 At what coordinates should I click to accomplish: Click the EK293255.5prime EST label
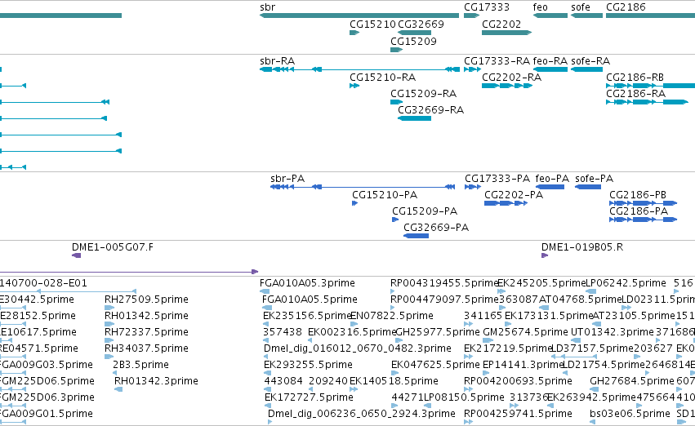point(308,366)
